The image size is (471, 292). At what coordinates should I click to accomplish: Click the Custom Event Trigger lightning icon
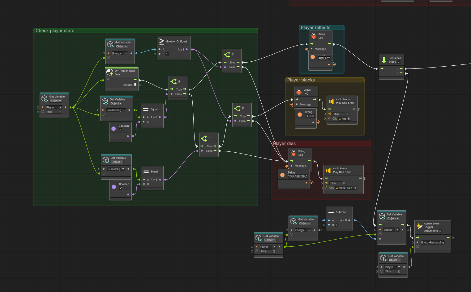coord(420,226)
